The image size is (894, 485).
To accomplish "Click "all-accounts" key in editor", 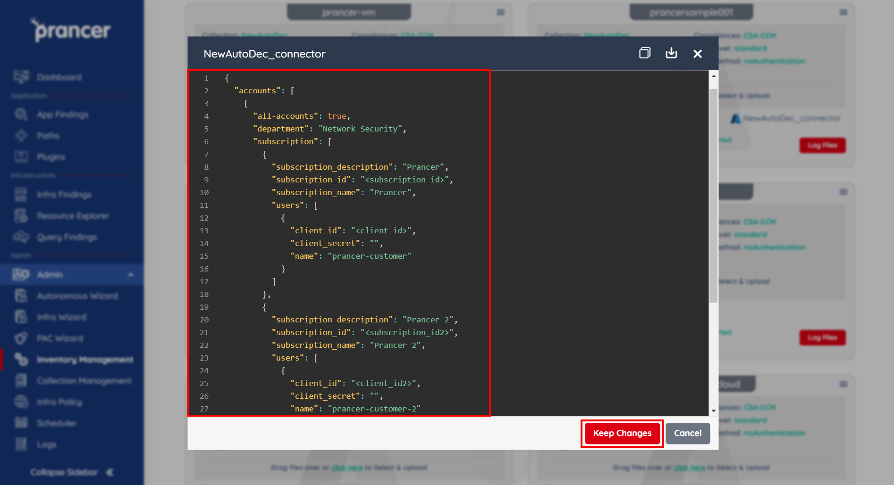I will (x=286, y=116).
